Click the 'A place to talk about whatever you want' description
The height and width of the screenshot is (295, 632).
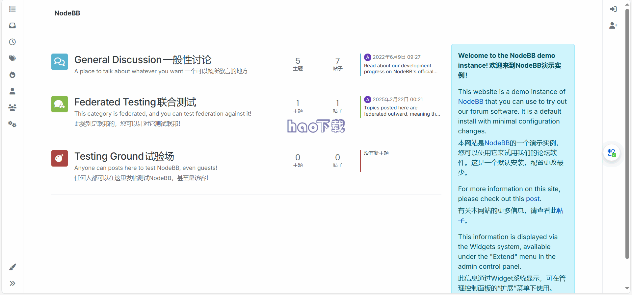161,71
